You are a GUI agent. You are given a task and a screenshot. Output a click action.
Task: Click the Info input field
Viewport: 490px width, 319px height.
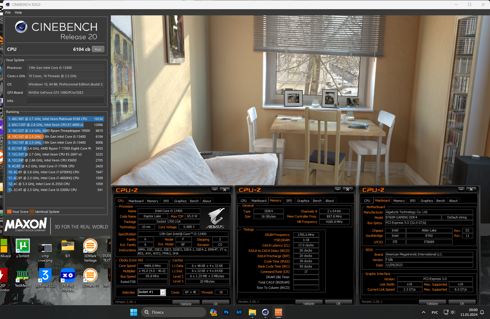pyautogui.click(x=65, y=101)
